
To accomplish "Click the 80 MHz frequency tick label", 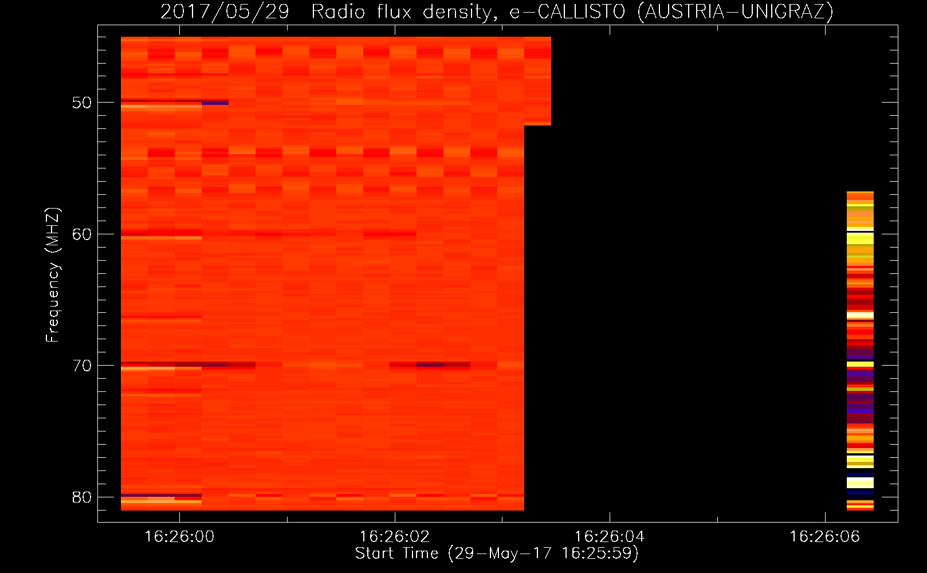I will [81, 497].
